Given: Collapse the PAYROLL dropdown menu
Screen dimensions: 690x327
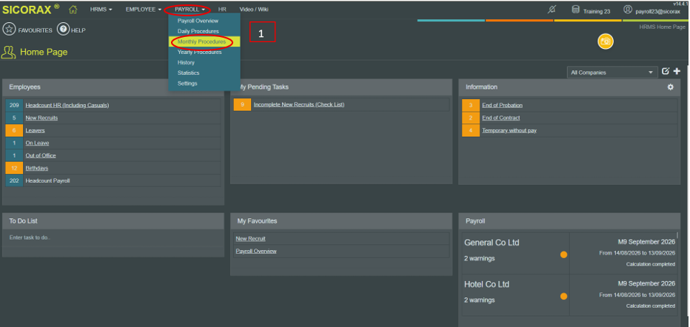Looking at the screenshot, I should [x=190, y=9].
